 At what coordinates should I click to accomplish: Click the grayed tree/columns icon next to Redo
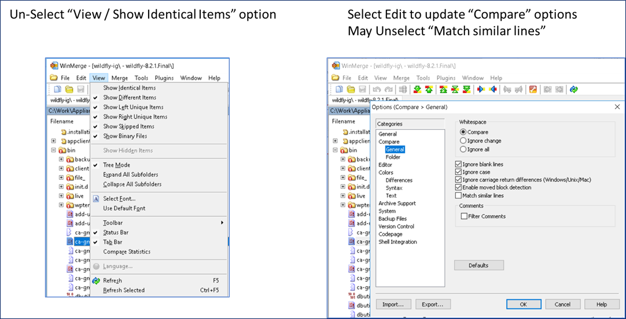403,89
